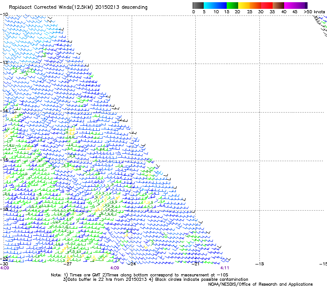Click the yellow 20-25 knots legend segment
The height and width of the screenshot is (287, 327).
tap(244, 5)
